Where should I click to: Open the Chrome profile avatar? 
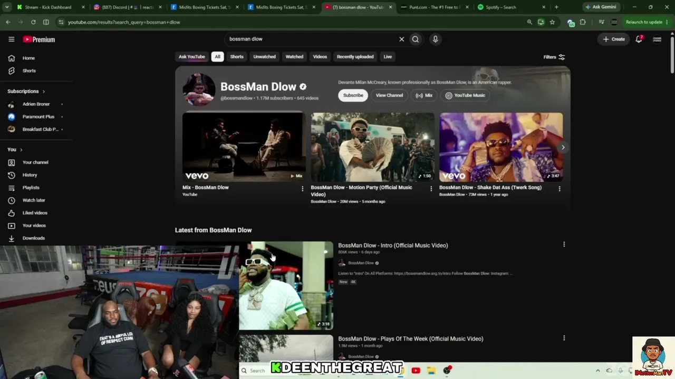pyautogui.click(x=614, y=22)
